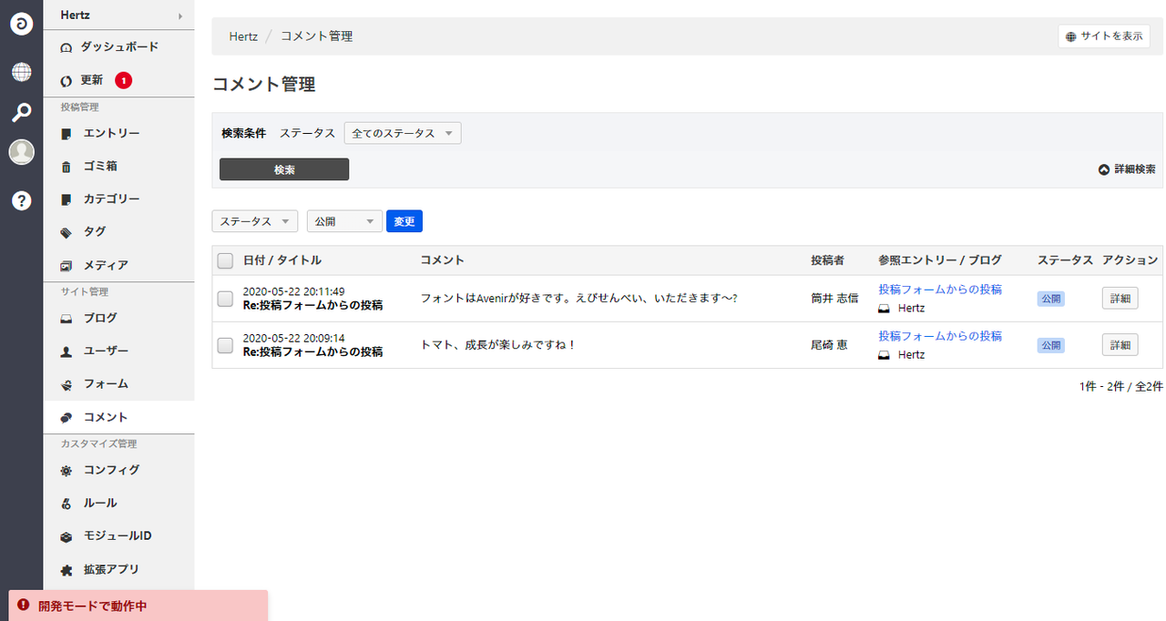Open the コンフィグ config menu item
This screenshot has height=621, width=1166.
pyautogui.click(x=111, y=470)
